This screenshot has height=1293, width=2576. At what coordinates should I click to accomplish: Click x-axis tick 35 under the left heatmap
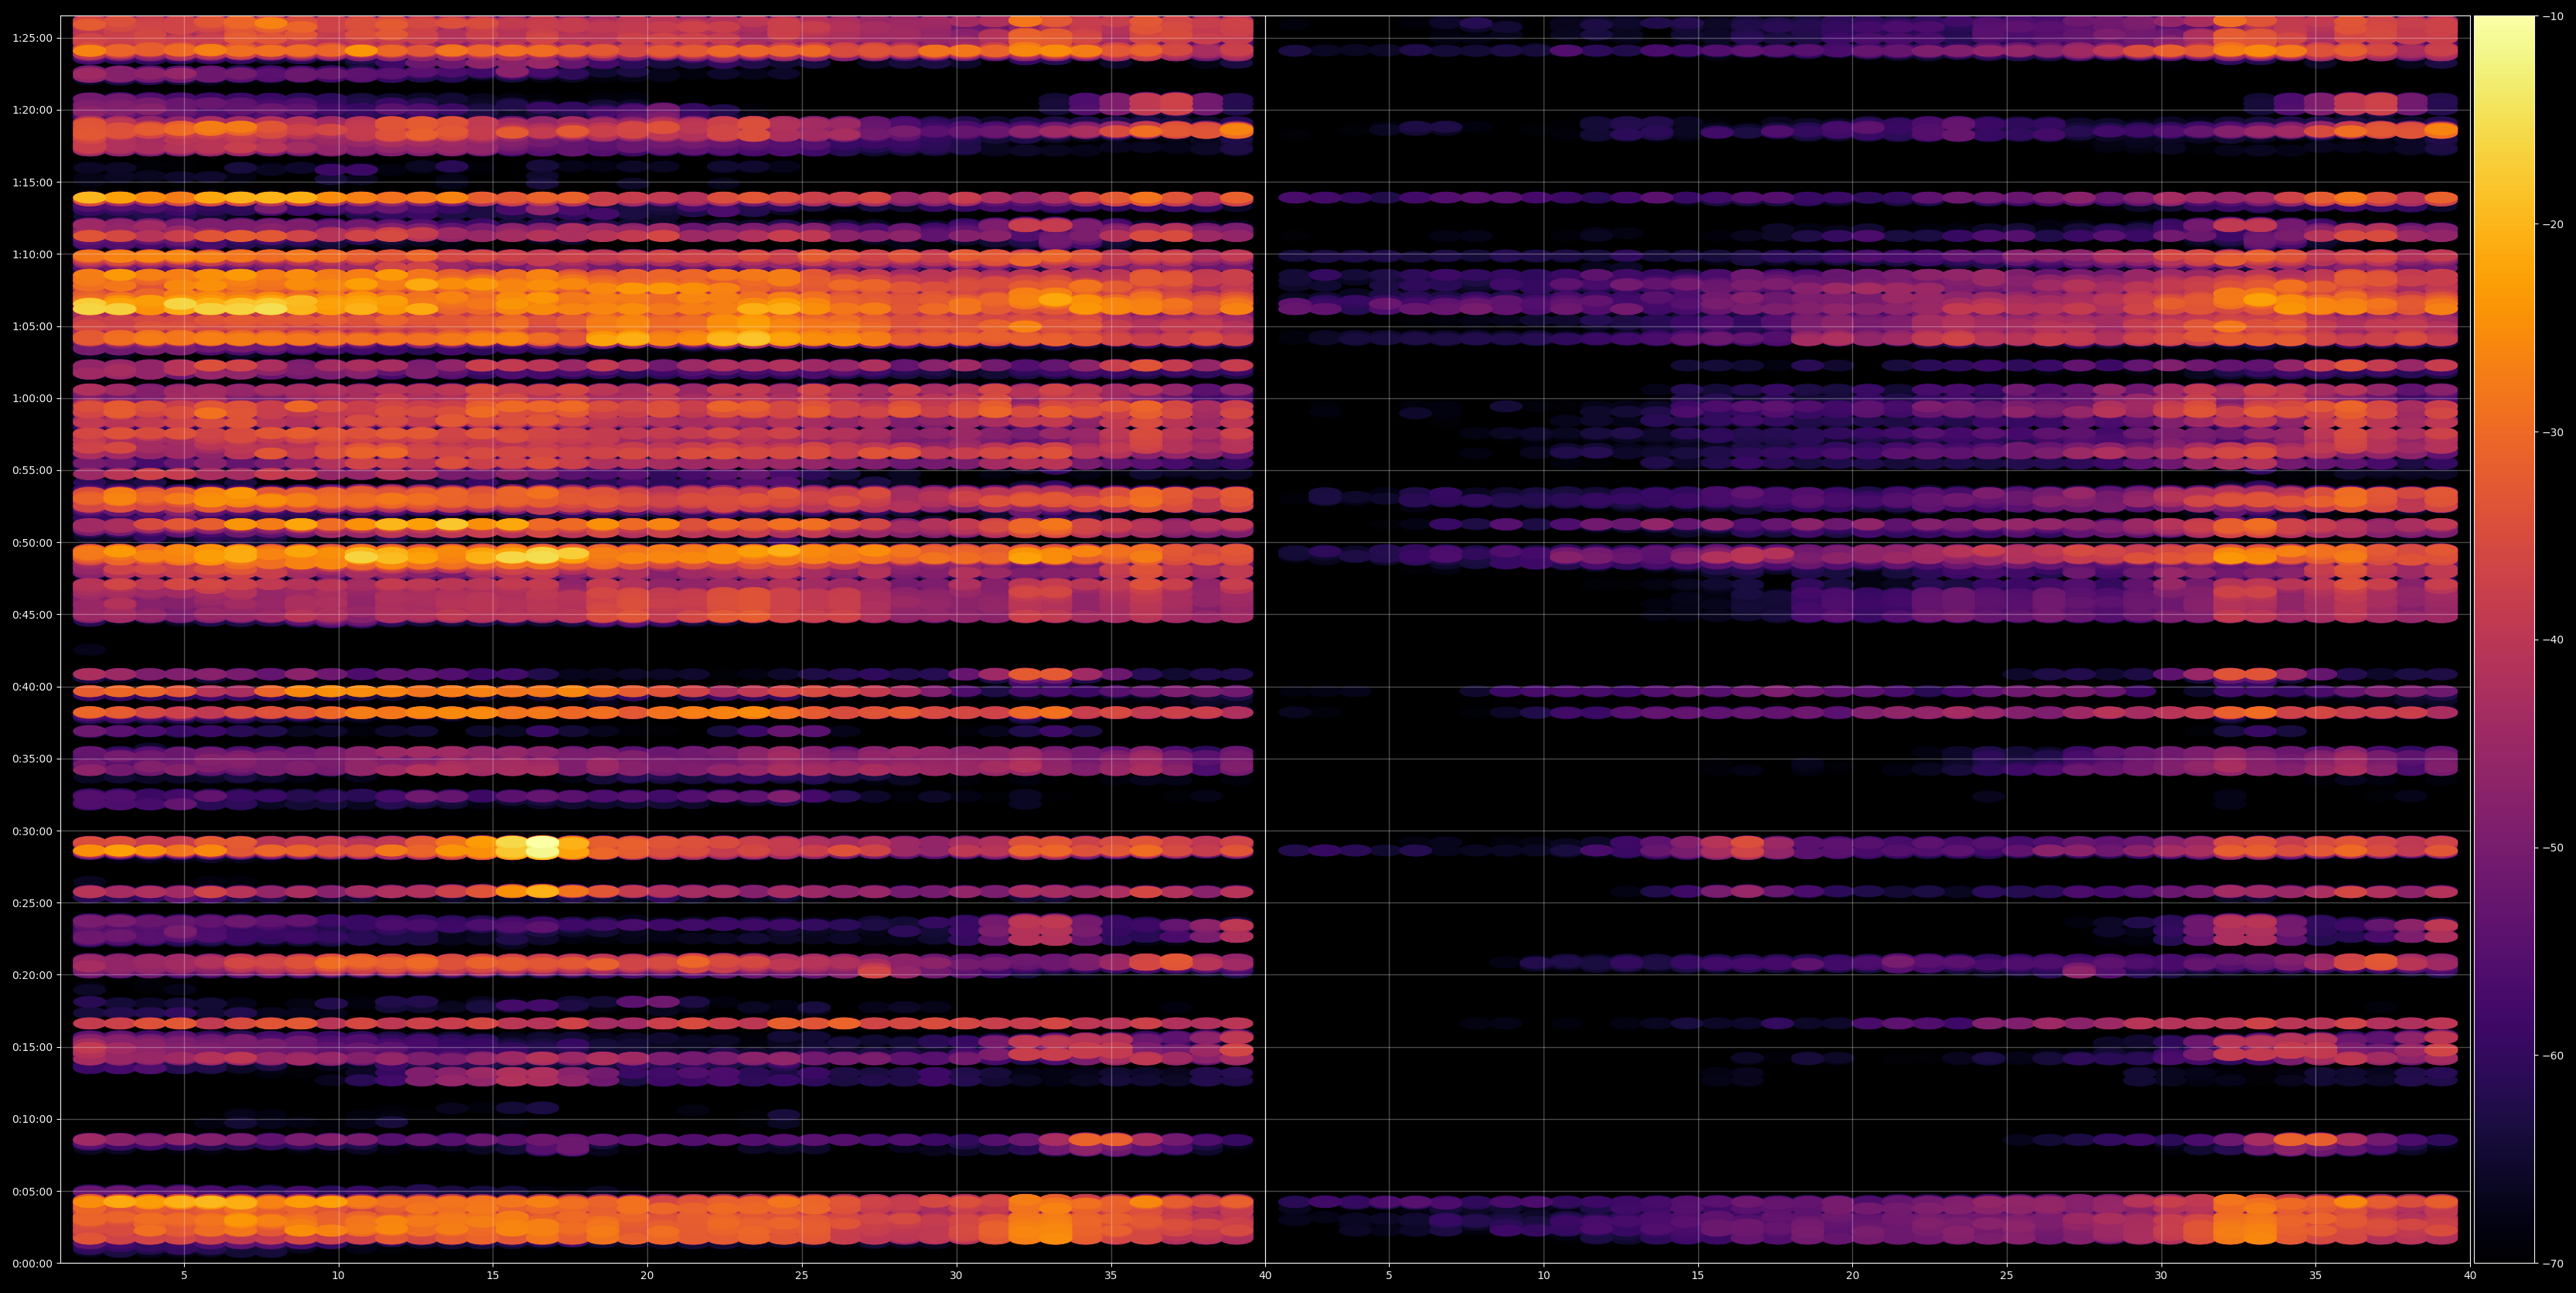pos(1111,1276)
